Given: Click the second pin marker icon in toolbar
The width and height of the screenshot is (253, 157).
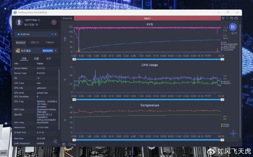Looking at the screenshot, I should 227,18.
